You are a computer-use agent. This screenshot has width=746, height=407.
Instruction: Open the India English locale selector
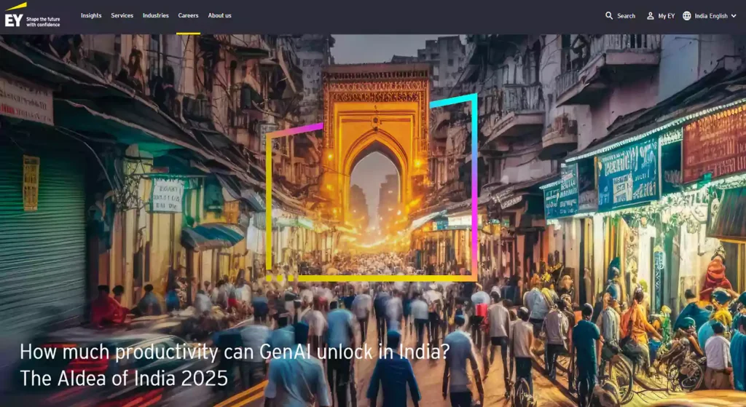tap(711, 16)
